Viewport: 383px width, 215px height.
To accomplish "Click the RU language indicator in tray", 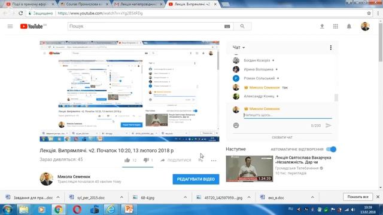I will pos(291,208).
